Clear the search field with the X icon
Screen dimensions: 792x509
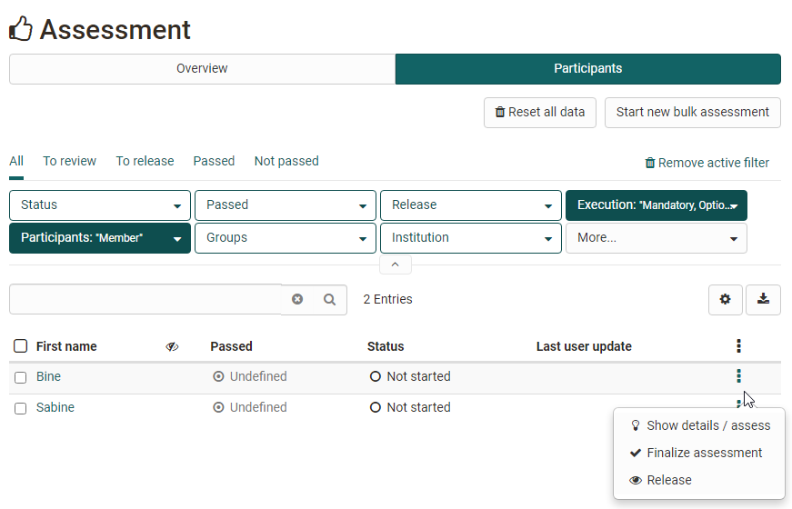tap(297, 299)
